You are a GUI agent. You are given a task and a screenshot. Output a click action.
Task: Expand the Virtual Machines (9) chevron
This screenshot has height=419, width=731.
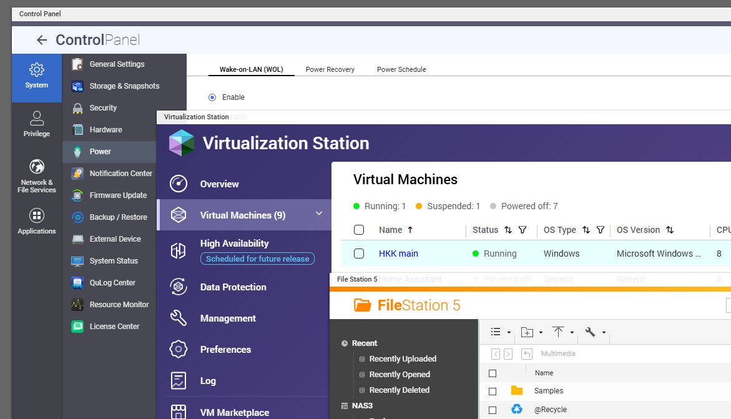tap(319, 214)
